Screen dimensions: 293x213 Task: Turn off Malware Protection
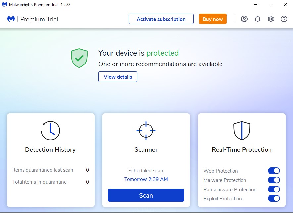point(274,180)
